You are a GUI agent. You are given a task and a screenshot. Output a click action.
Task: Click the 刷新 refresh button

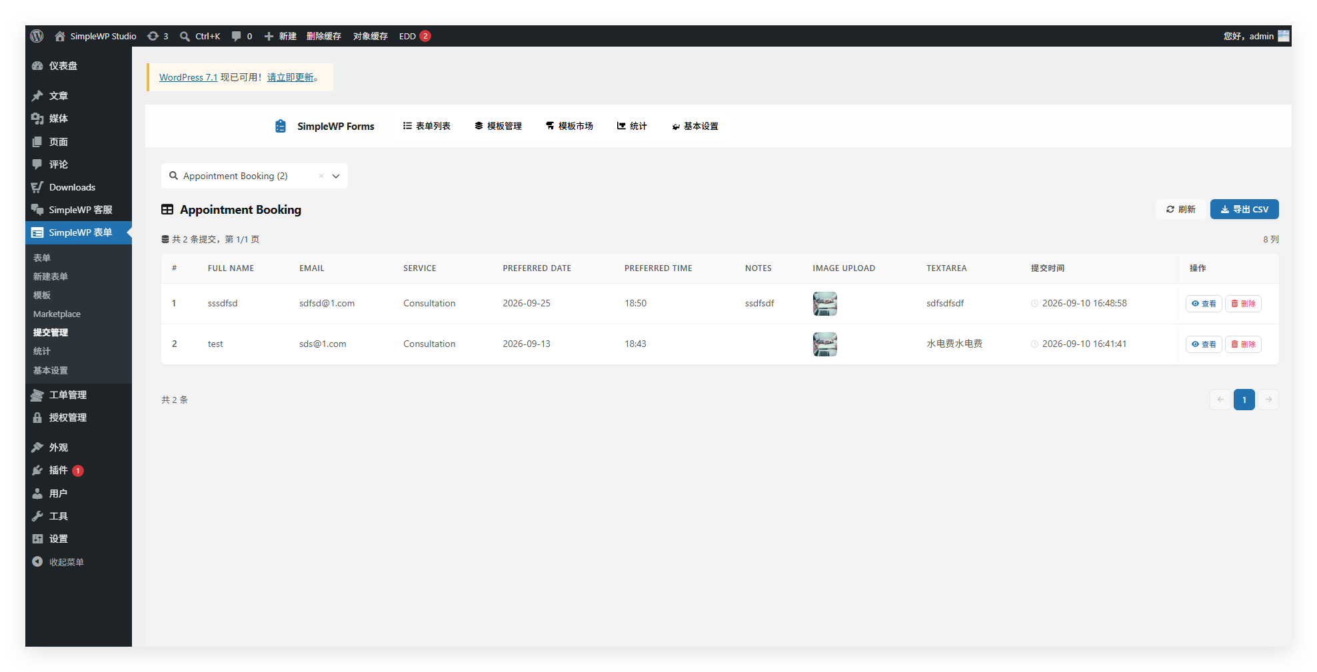1180,209
